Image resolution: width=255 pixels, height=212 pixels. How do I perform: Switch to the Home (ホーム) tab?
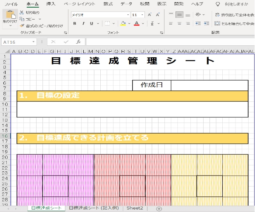point(33,4)
